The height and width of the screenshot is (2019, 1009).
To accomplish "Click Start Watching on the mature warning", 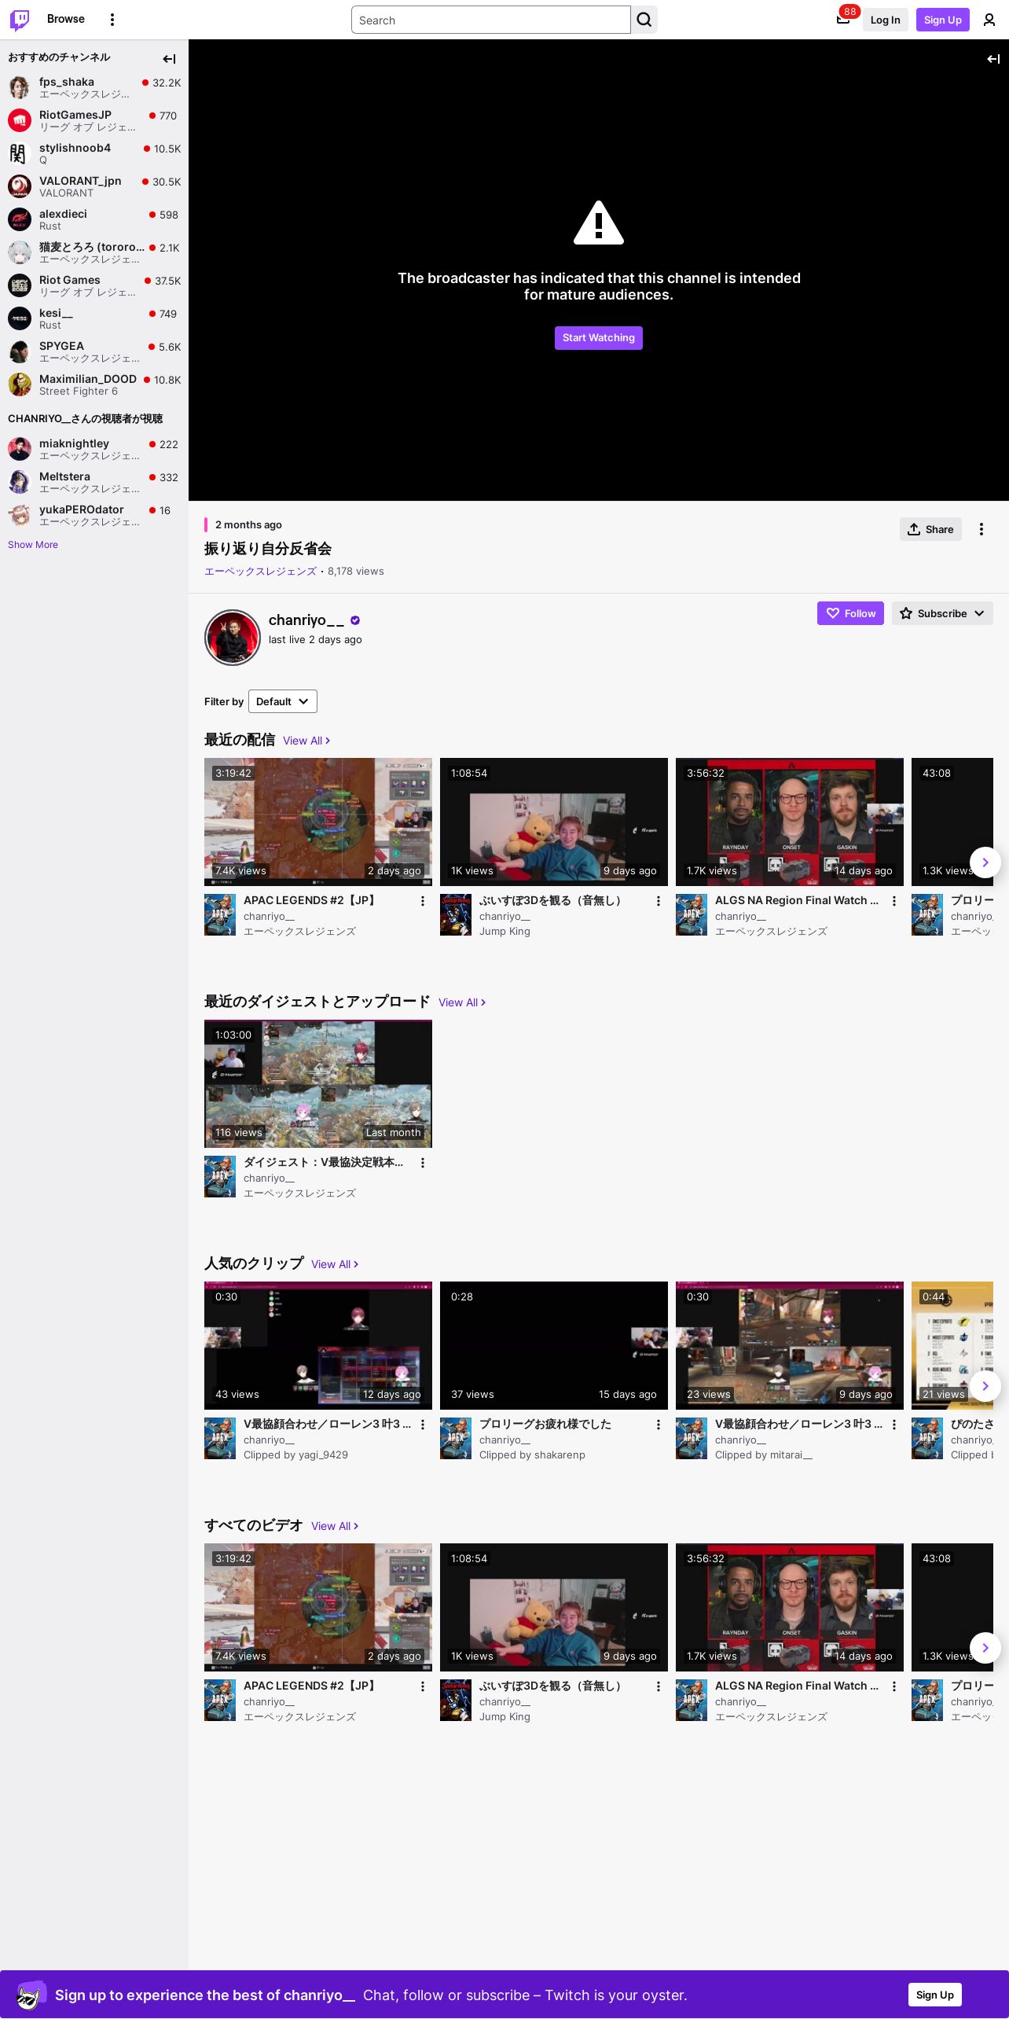I will tap(599, 338).
